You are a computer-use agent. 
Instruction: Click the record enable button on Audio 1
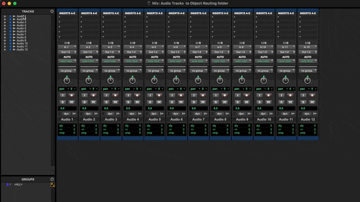[x=71, y=95]
